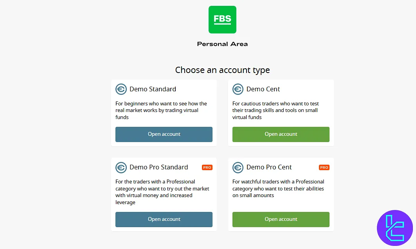Click the Personal Area label

pos(222,44)
